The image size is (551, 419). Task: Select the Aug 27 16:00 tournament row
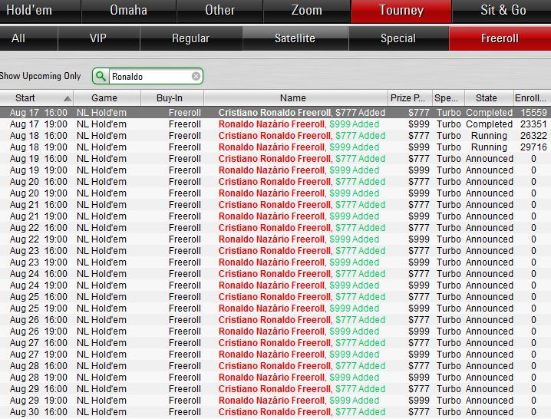click(275, 343)
